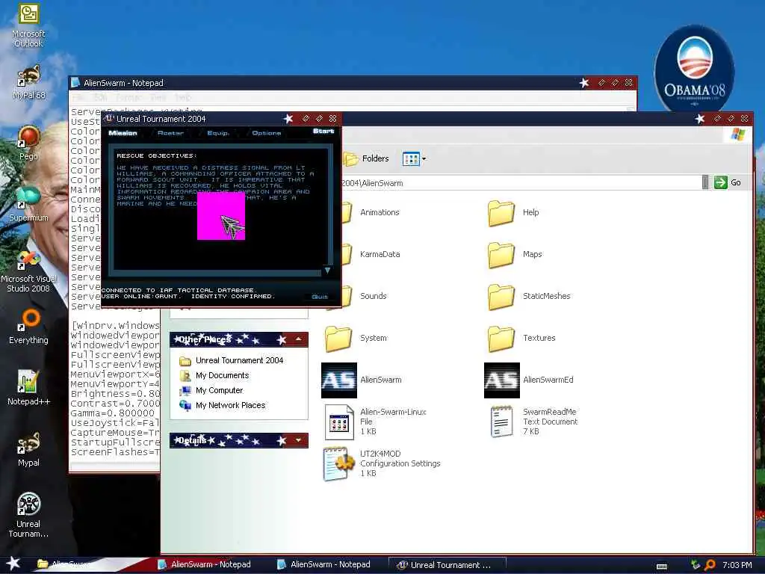765x574 pixels.
Task: Open the Notepad++ desktop shortcut
Action: (x=28, y=388)
